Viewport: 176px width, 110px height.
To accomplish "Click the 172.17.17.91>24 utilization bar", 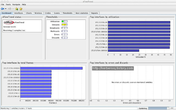I will click(139, 22).
